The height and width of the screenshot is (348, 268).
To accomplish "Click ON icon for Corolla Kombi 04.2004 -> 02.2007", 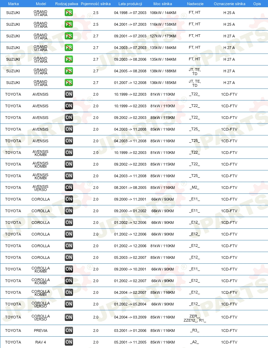I will [x=69, y=292].
